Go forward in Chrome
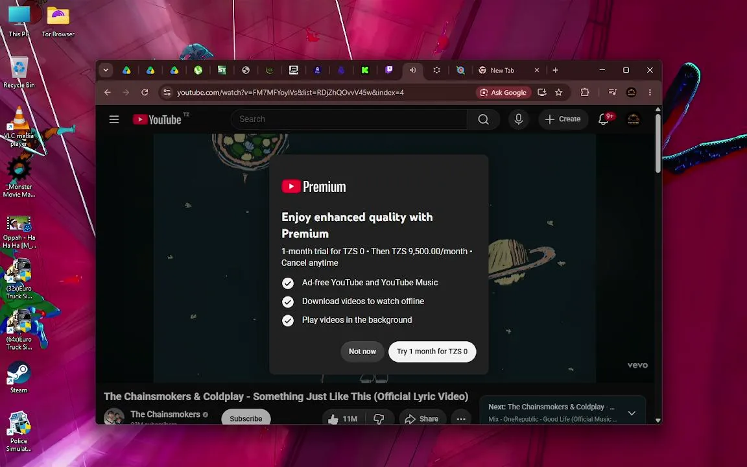Viewport: 747px width, 467px height. point(126,93)
